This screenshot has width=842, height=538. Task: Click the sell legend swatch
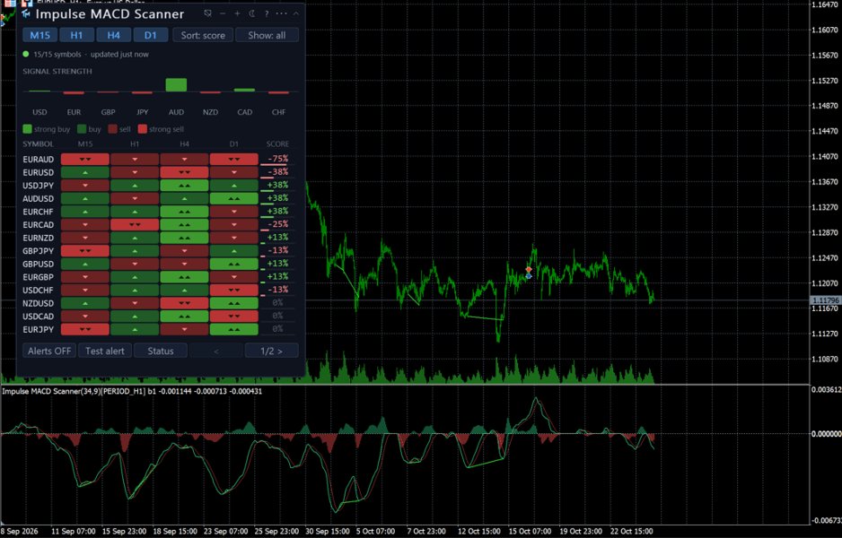click(x=112, y=129)
